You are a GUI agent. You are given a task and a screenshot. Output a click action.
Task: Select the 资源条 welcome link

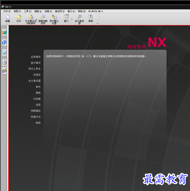point(37,75)
